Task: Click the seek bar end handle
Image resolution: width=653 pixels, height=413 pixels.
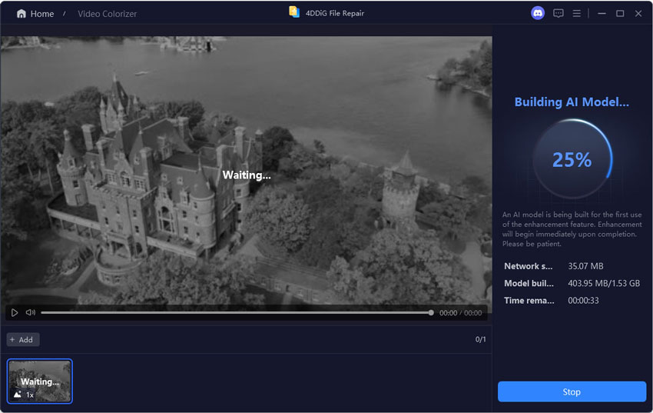Action: [x=431, y=312]
